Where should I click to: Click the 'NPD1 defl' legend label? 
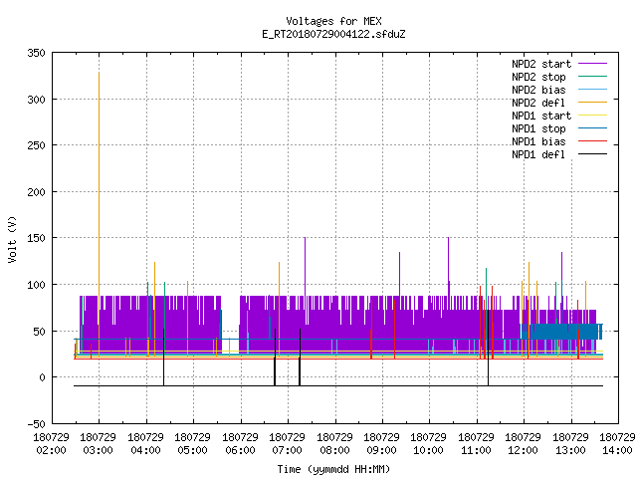538,154
